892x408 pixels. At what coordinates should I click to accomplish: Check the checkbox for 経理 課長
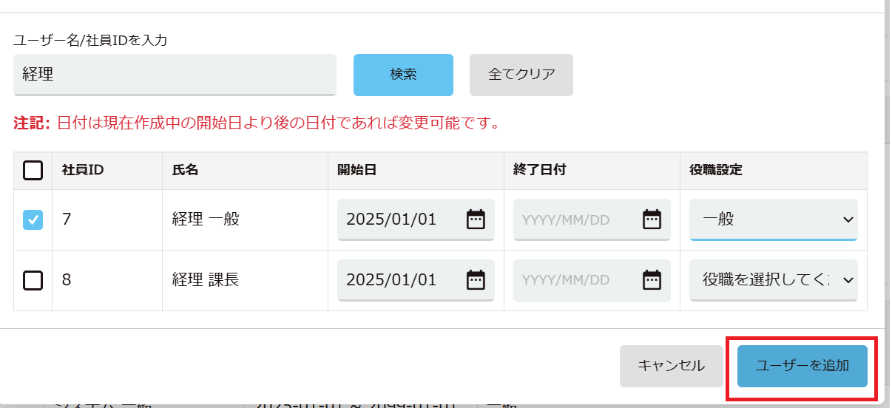[33, 280]
